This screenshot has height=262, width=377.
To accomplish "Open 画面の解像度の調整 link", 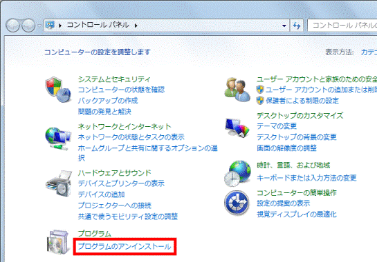I will point(286,148).
